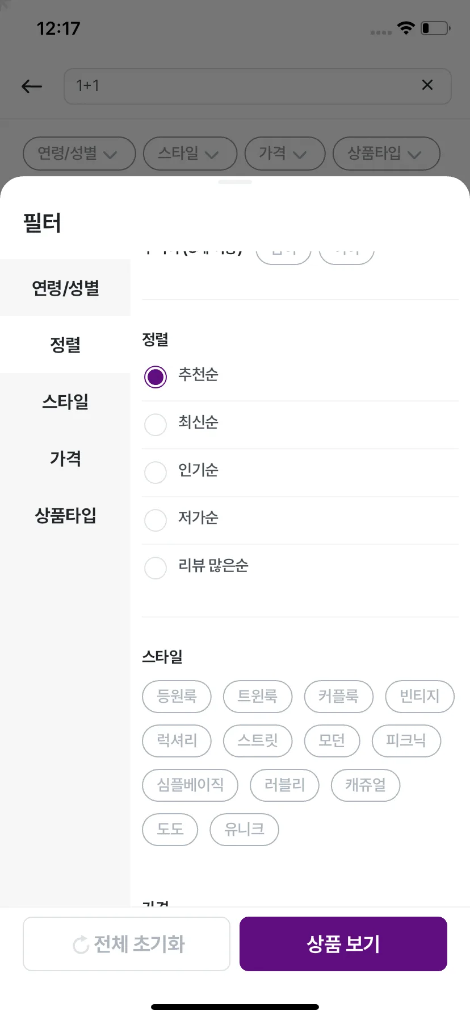
Task: Select the 커플룩 style chip
Action: point(338,697)
